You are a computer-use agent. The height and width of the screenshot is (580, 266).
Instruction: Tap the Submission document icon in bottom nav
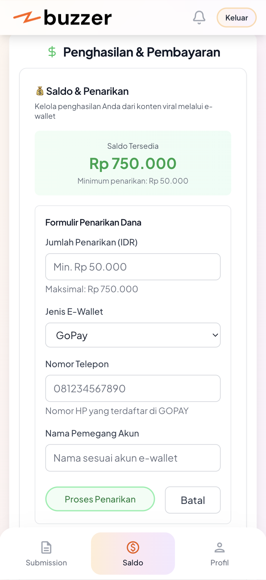click(46, 547)
